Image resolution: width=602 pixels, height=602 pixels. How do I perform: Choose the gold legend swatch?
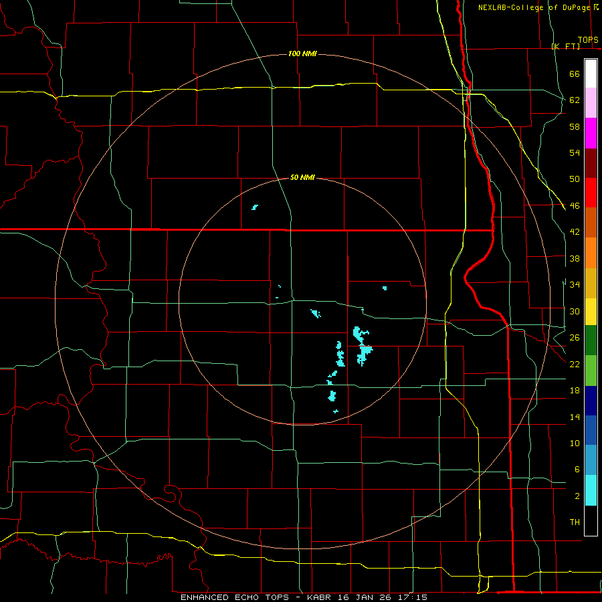coord(591,284)
